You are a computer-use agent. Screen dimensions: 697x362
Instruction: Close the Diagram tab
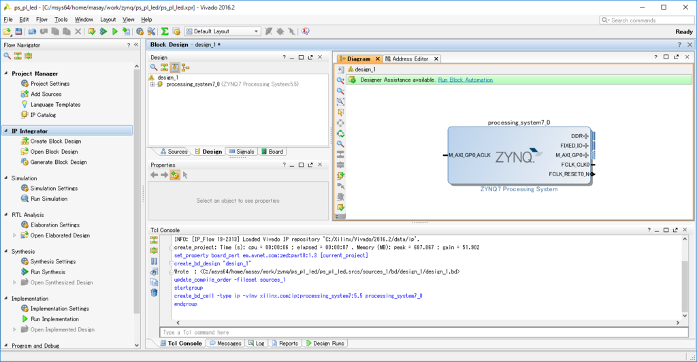tap(377, 59)
